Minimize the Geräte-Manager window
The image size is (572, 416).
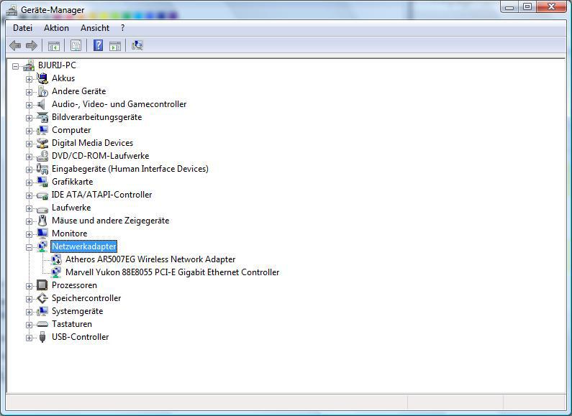(510, 6)
